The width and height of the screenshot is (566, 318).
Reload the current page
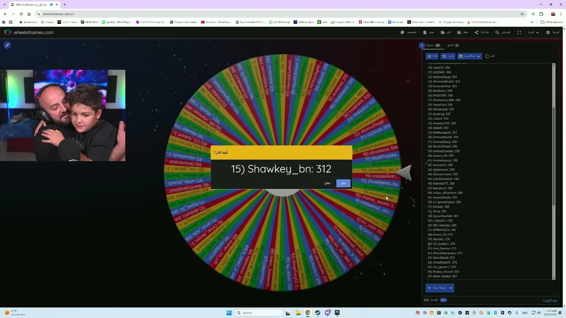[21, 14]
